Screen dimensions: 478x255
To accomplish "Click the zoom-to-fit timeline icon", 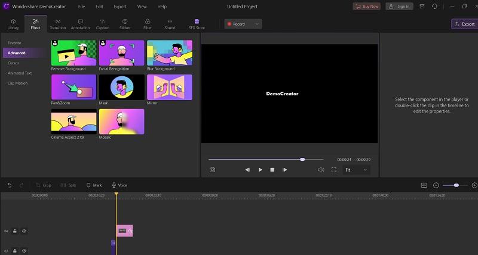I will tap(424, 185).
